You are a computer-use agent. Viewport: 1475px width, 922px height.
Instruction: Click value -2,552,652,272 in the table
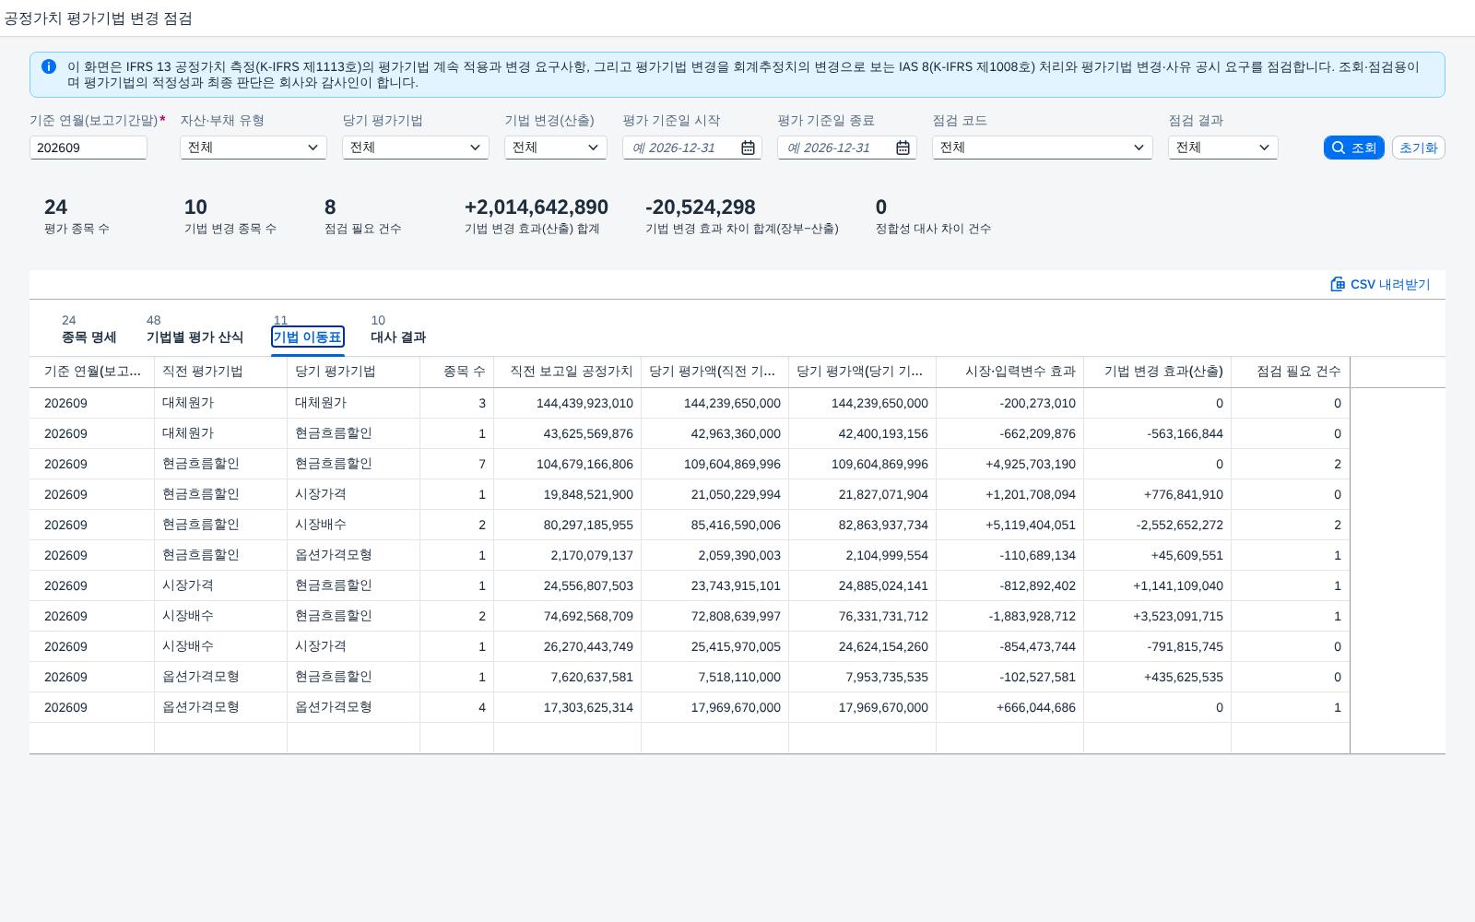click(x=1179, y=525)
